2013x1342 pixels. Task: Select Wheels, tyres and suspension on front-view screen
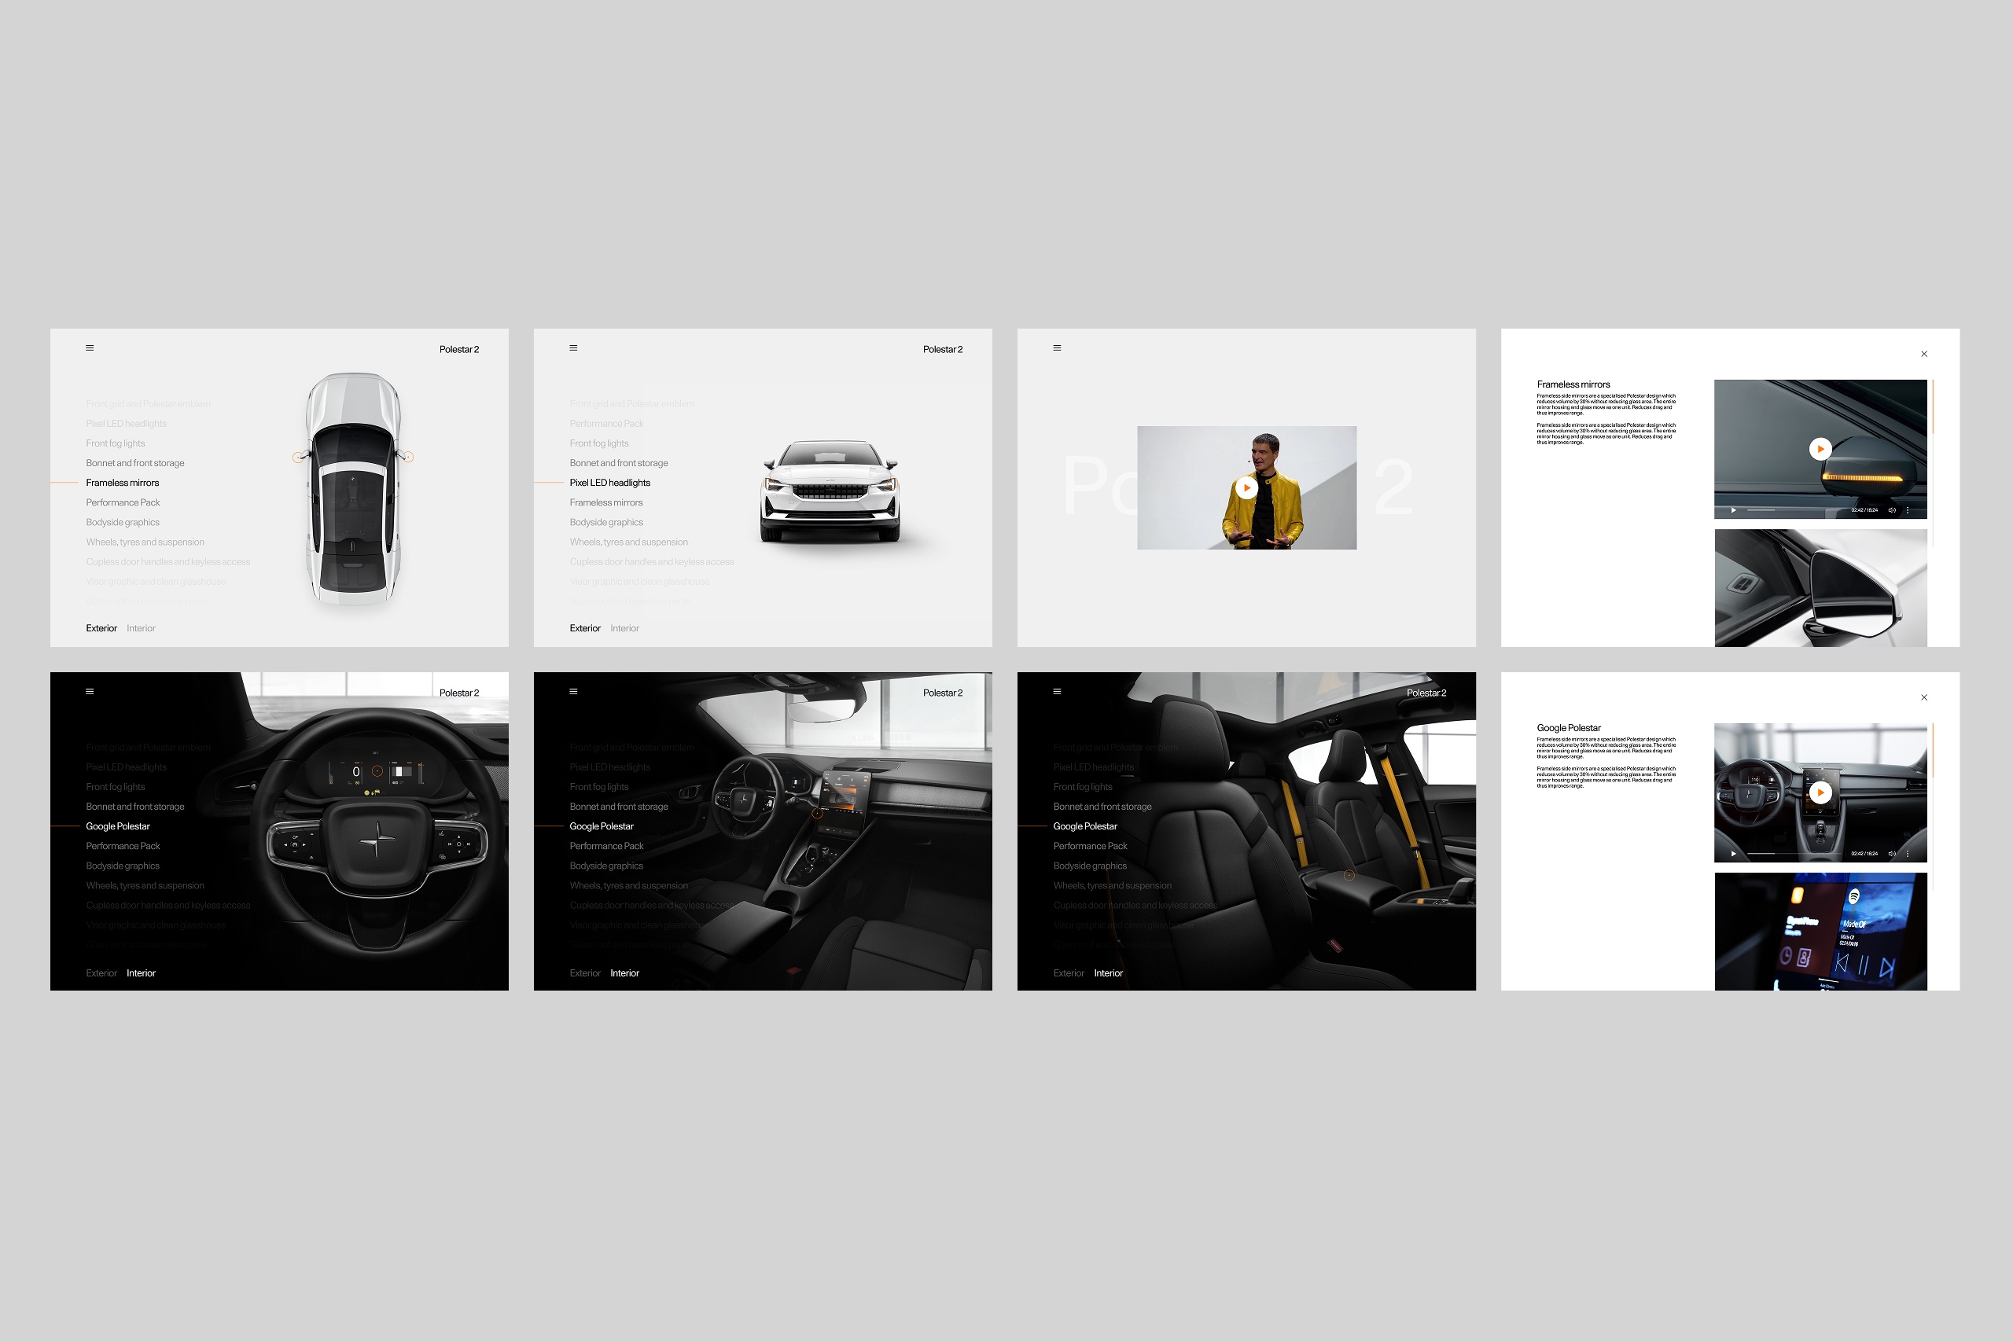pos(629,542)
